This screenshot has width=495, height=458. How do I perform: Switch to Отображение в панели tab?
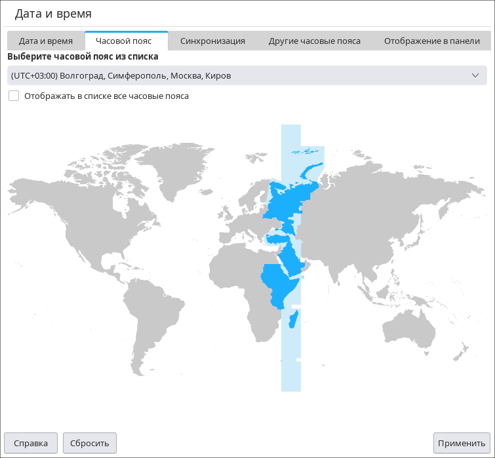coord(431,41)
